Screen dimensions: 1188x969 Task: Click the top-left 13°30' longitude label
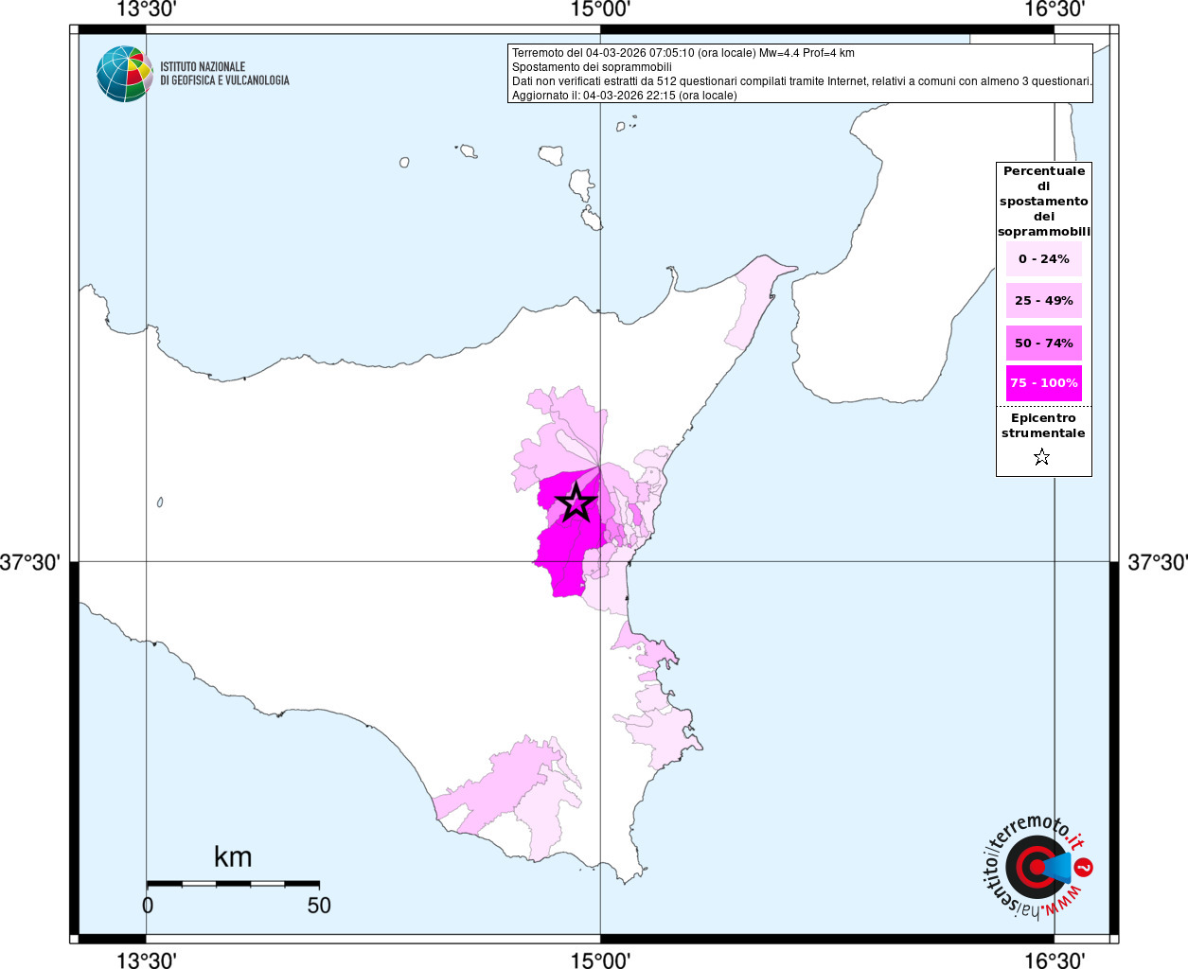(x=146, y=9)
